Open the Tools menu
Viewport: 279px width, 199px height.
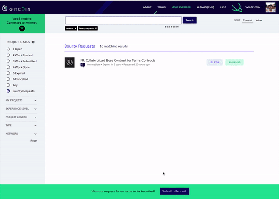pos(162,7)
